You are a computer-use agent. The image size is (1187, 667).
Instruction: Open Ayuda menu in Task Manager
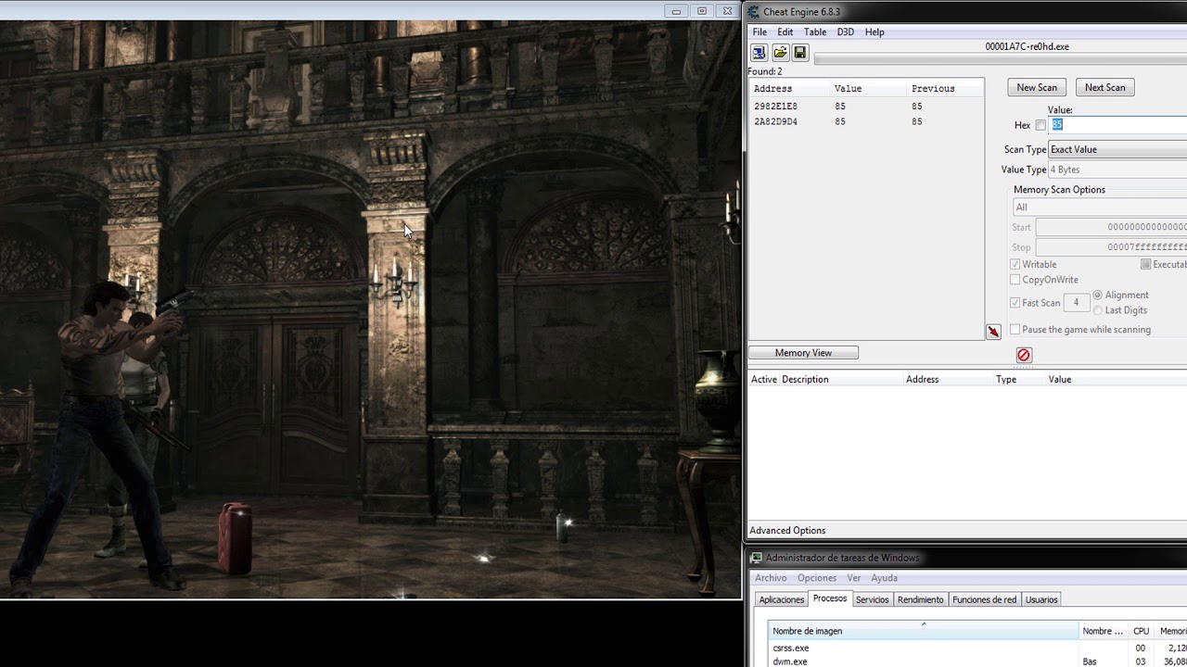884,578
